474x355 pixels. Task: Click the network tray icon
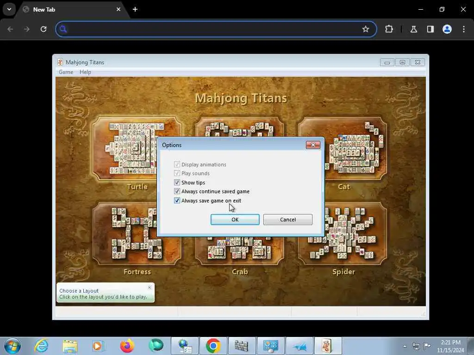point(416,347)
